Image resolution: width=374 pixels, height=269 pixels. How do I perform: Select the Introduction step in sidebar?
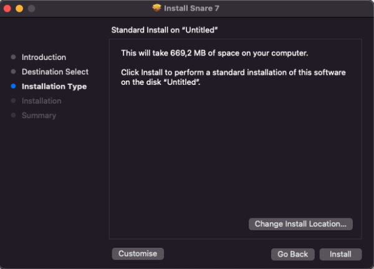(x=44, y=57)
